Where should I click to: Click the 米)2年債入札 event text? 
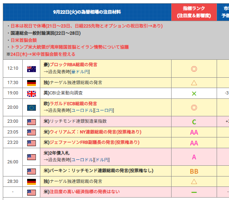tap(57, 153)
